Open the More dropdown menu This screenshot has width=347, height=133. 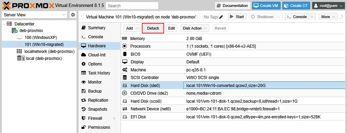328,17
